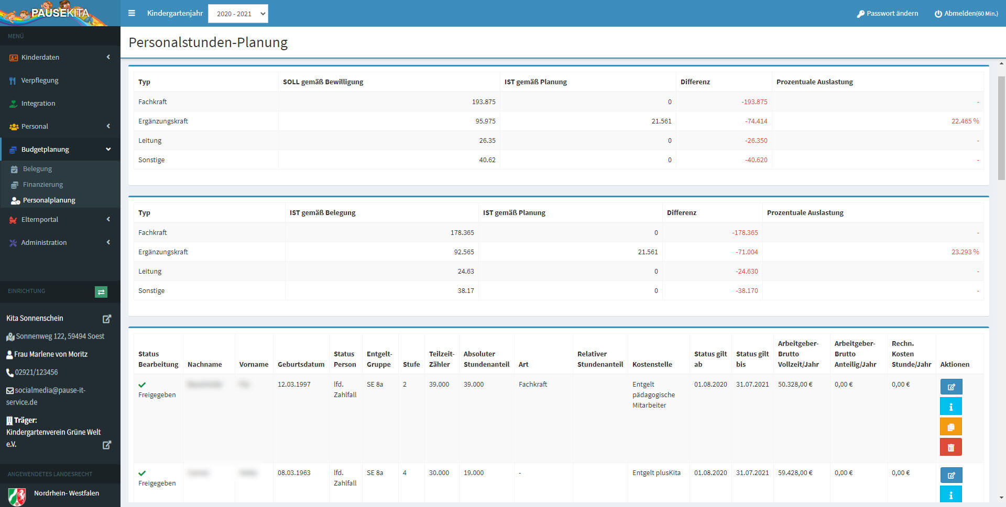Click the Abmelden logout link
The image size is (1006, 507).
pos(966,14)
